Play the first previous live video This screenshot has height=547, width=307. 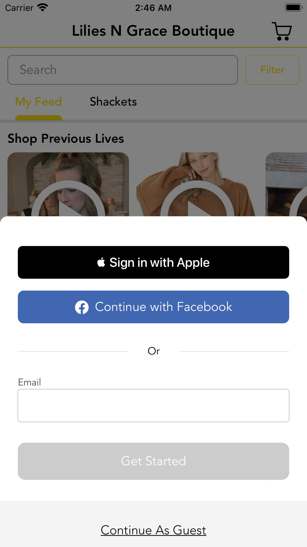(68, 184)
